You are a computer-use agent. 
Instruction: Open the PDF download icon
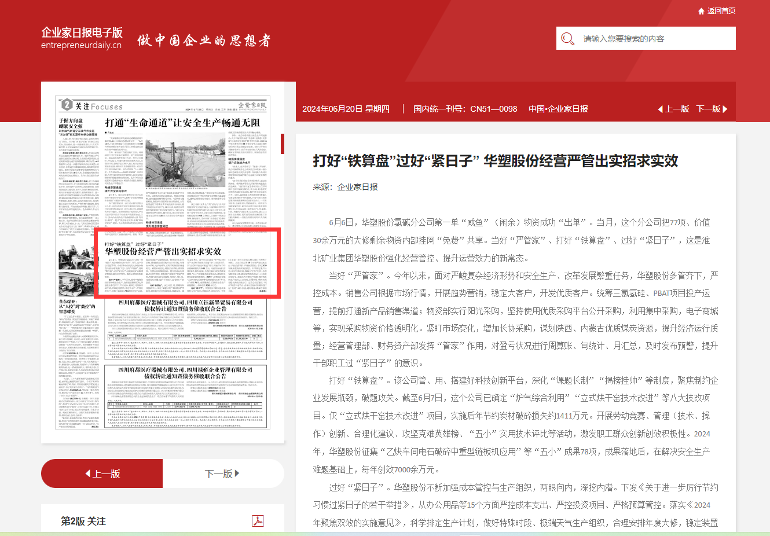point(258,520)
